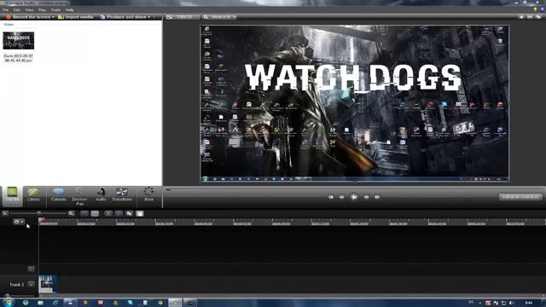The width and height of the screenshot is (546, 307).
Task: Show more task tabs via More
Action: pos(148,195)
